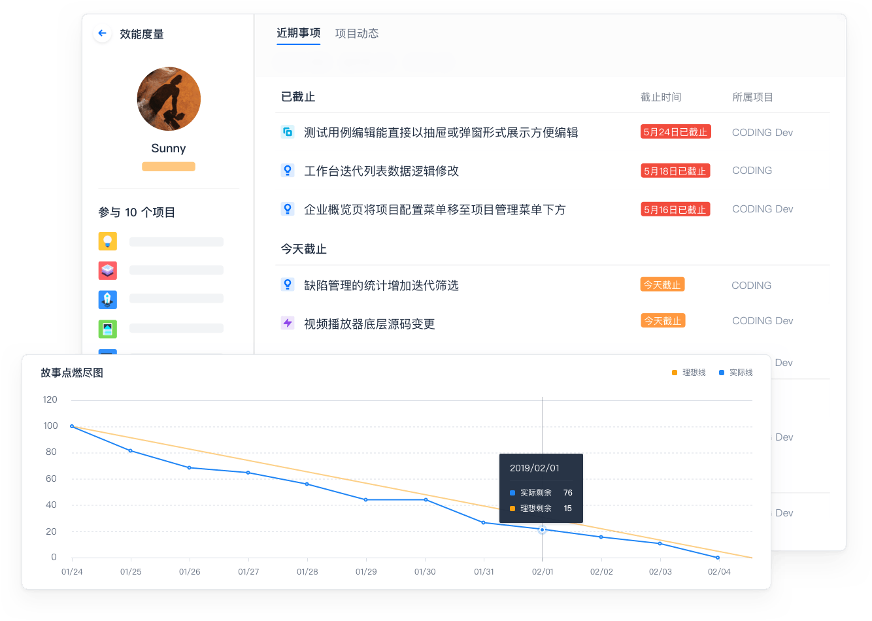Select the blue rocket project icon
Viewport: 872px width, 621px height.
(108, 299)
